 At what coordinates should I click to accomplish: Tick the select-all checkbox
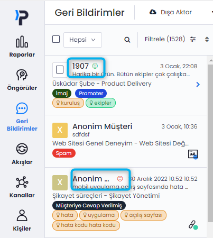56,39
